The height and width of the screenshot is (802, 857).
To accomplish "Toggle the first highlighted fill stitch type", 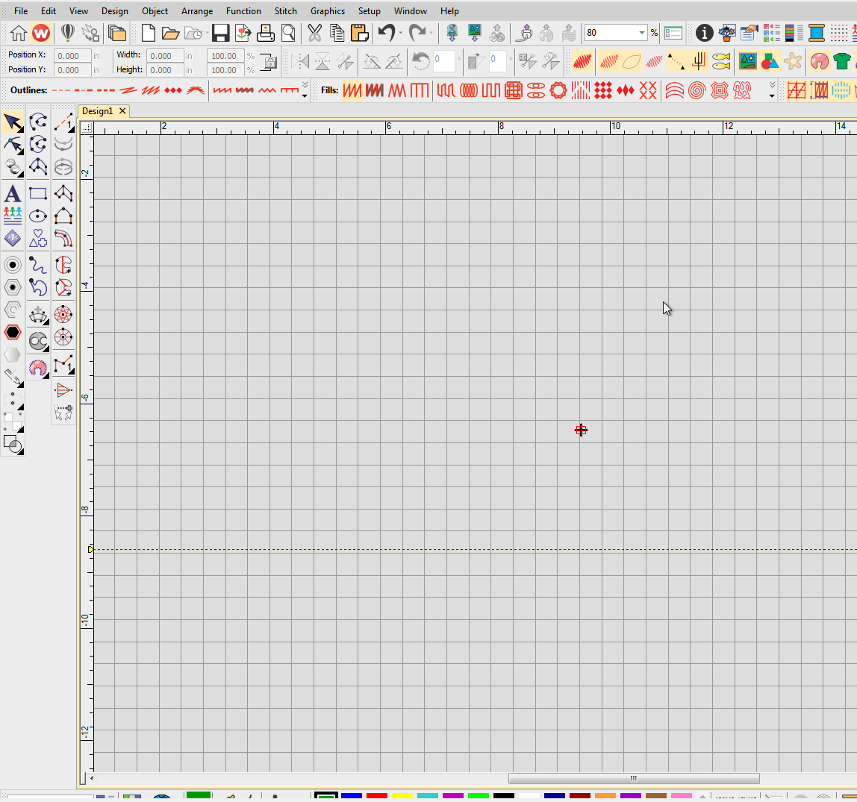I will tap(352, 91).
